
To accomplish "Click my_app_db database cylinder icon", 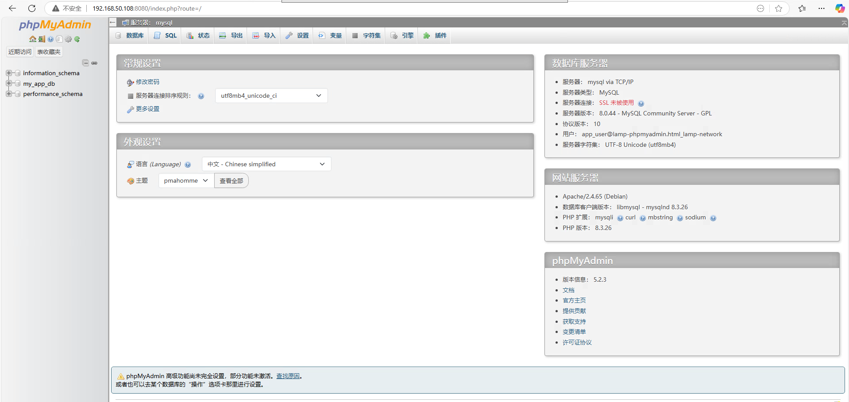I will click(x=18, y=84).
